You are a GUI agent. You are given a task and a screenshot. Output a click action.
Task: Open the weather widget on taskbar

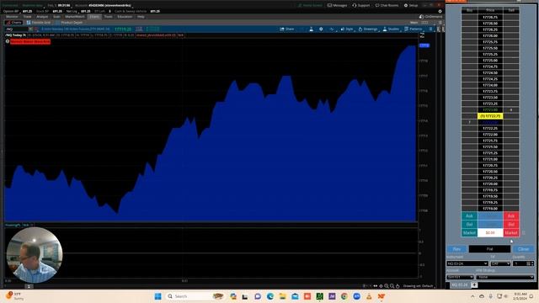coord(15,296)
